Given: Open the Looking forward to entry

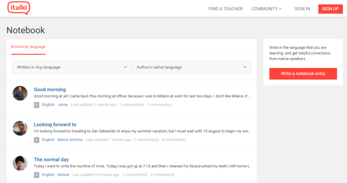Looking at the screenshot, I should (55, 125).
